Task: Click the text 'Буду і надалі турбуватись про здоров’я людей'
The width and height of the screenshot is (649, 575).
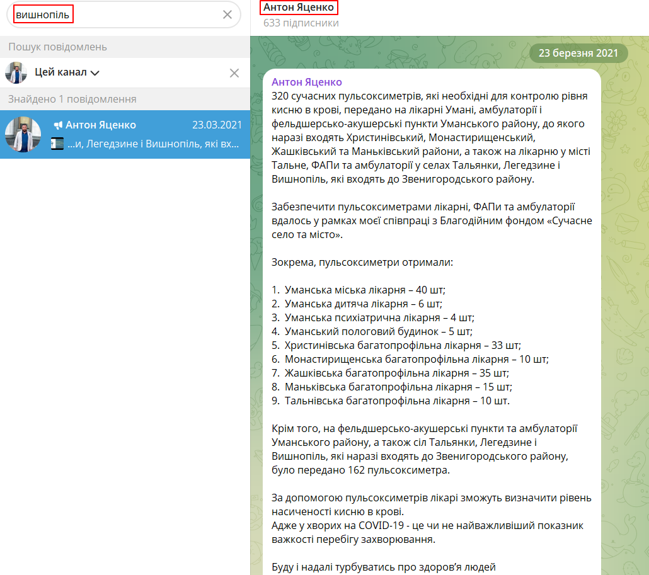Action: click(x=384, y=567)
